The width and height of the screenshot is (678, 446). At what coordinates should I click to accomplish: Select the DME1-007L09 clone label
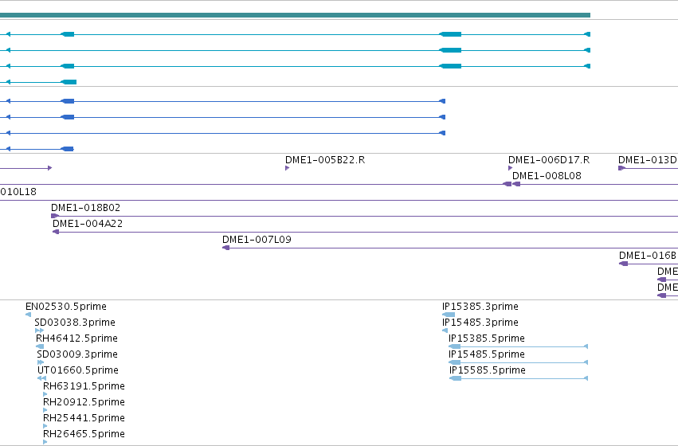pyautogui.click(x=257, y=240)
